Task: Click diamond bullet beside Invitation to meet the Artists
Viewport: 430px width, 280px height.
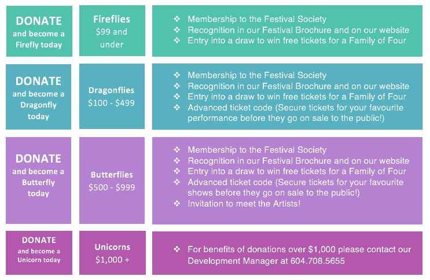Action: (177, 203)
